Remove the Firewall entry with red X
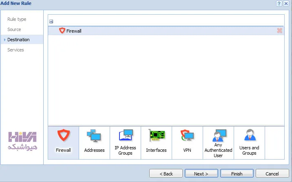Screen dimensions: 292x182 [279, 31]
